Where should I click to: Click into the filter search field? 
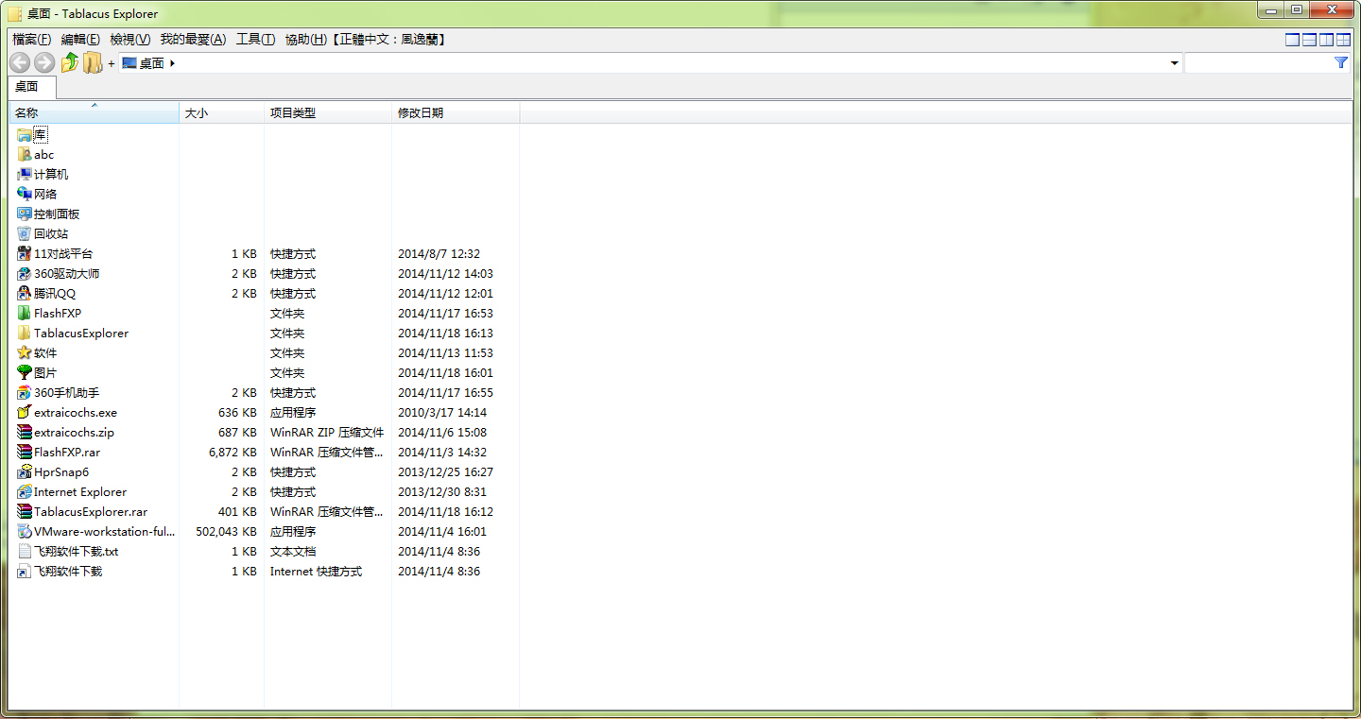pyautogui.click(x=1259, y=62)
